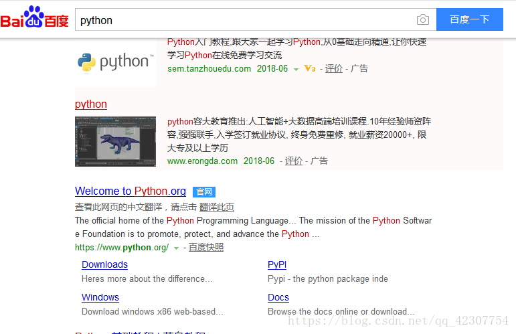Click 广告 label on erongda ad
The image size is (516, 334).
(319, 161)
